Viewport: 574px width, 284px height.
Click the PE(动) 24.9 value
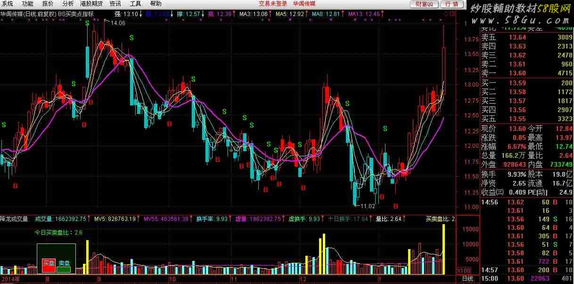click(x=566, y=192)
